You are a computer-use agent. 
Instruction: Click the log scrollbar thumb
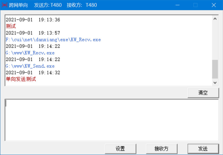click(x=215, y=69)
